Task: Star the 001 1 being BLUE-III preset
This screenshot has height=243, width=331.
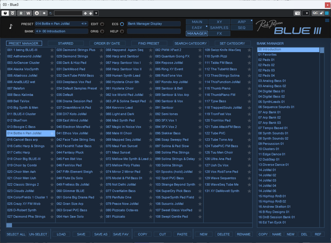Action: tap(52, 50)
